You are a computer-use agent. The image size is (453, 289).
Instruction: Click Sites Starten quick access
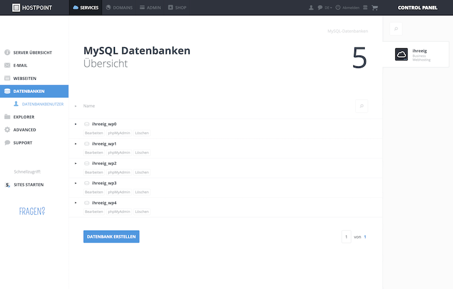(x=24, y=185)
